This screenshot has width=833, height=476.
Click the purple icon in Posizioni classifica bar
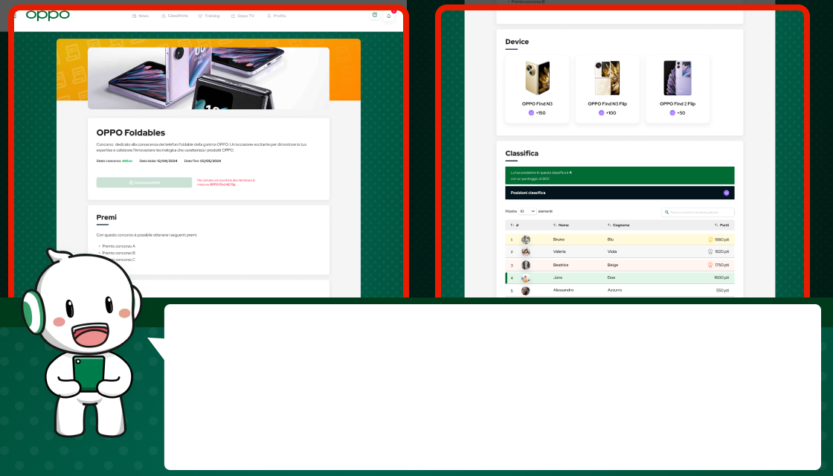click(726, 193)
